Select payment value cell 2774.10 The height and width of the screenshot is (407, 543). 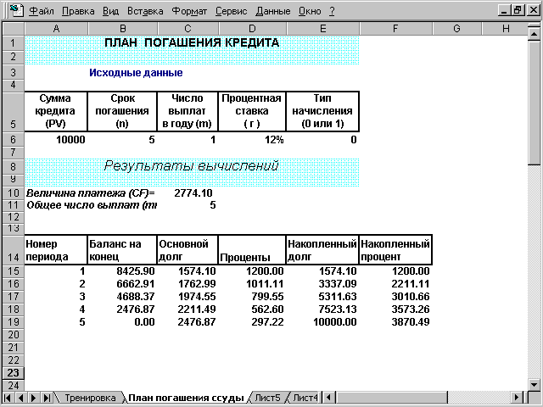(x=188, y=193)
